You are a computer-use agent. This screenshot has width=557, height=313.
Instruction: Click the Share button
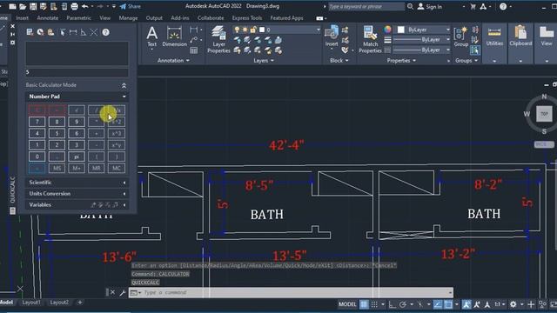[131, 6]
